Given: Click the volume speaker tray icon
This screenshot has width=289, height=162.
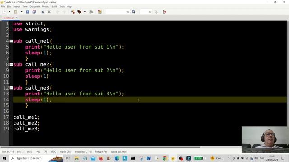Looking at the screenshot, I should [x=256, y=158].
